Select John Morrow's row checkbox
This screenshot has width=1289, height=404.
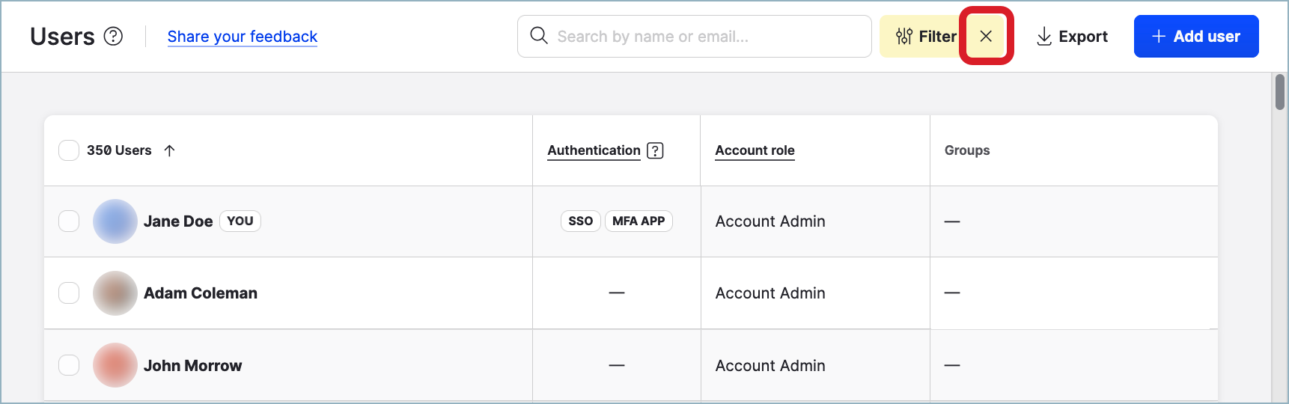[x=69, y=365]
